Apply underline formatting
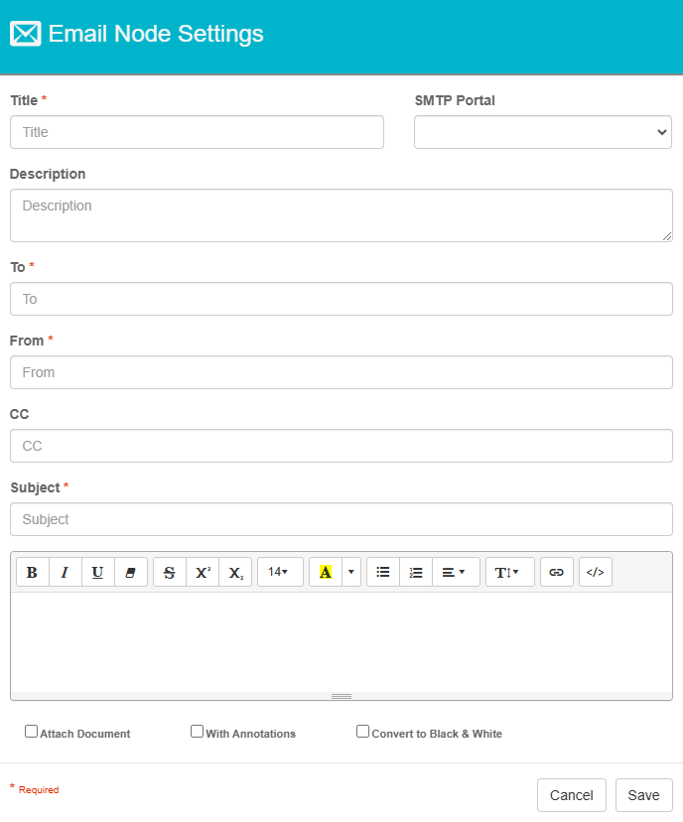The height and width of the screenshot is (822, 683). [x=97, y=572]
